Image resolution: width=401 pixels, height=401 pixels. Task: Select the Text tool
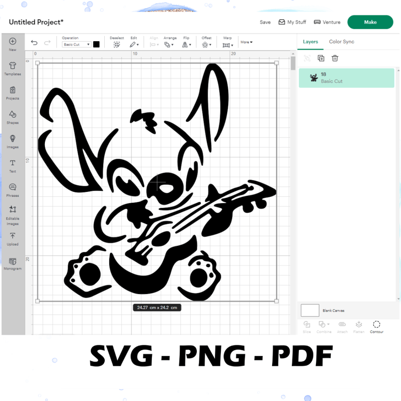coord(12,166)
